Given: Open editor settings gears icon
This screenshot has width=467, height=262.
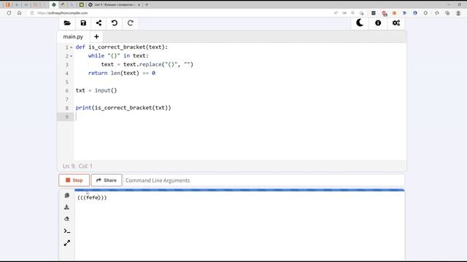Looking at the screenshot, I should point(396,23).
